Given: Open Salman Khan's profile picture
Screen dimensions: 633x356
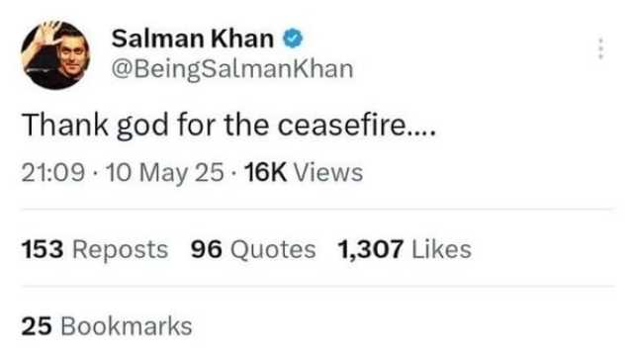Looking at the screenshot, I should 55,55.
